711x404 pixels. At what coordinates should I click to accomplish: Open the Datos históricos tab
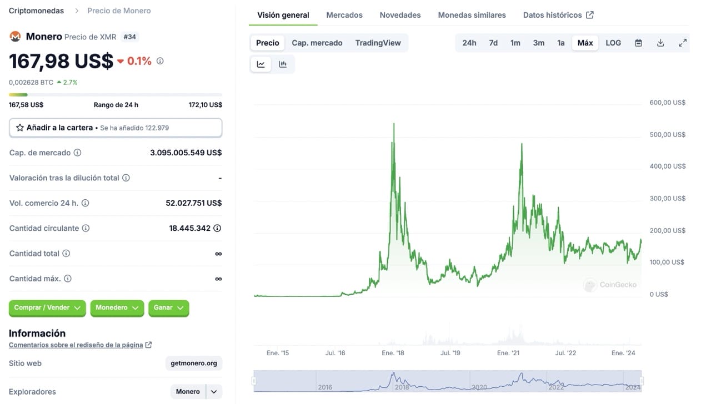coord(558,15)
